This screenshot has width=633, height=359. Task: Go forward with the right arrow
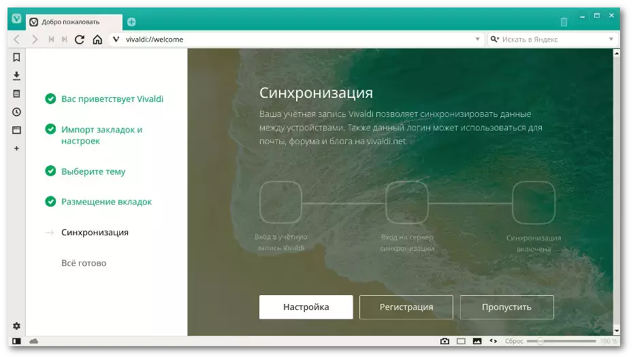point(35,39)
